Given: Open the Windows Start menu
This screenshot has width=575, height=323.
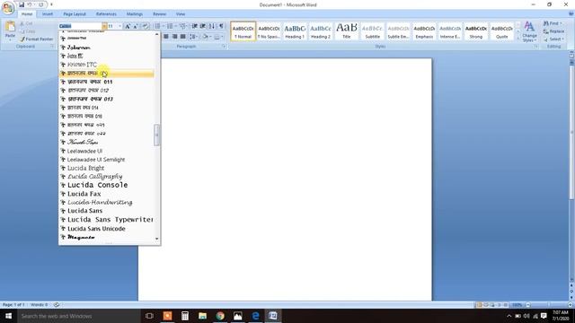Looking at the screenshot, I should tap(8, 316).
